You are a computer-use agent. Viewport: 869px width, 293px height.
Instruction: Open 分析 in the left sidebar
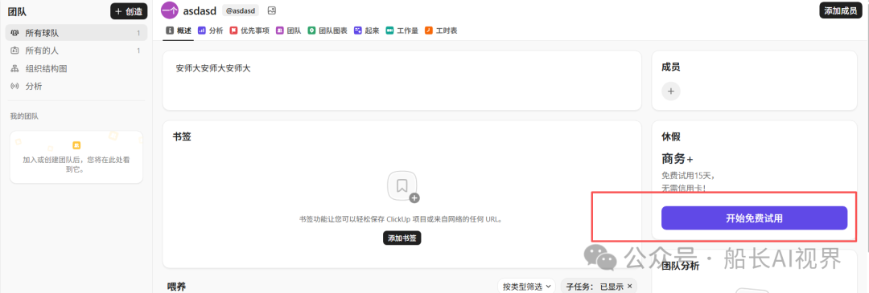pos(76,86)
